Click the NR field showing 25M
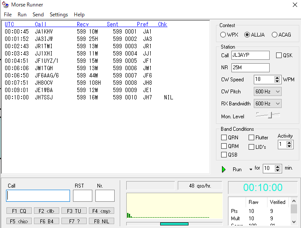The width and height of the screenshot is (301, 228). tap(250, 68)
